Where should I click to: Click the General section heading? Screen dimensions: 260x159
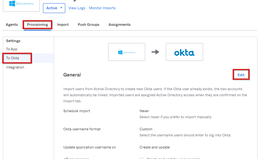point(72,75)
